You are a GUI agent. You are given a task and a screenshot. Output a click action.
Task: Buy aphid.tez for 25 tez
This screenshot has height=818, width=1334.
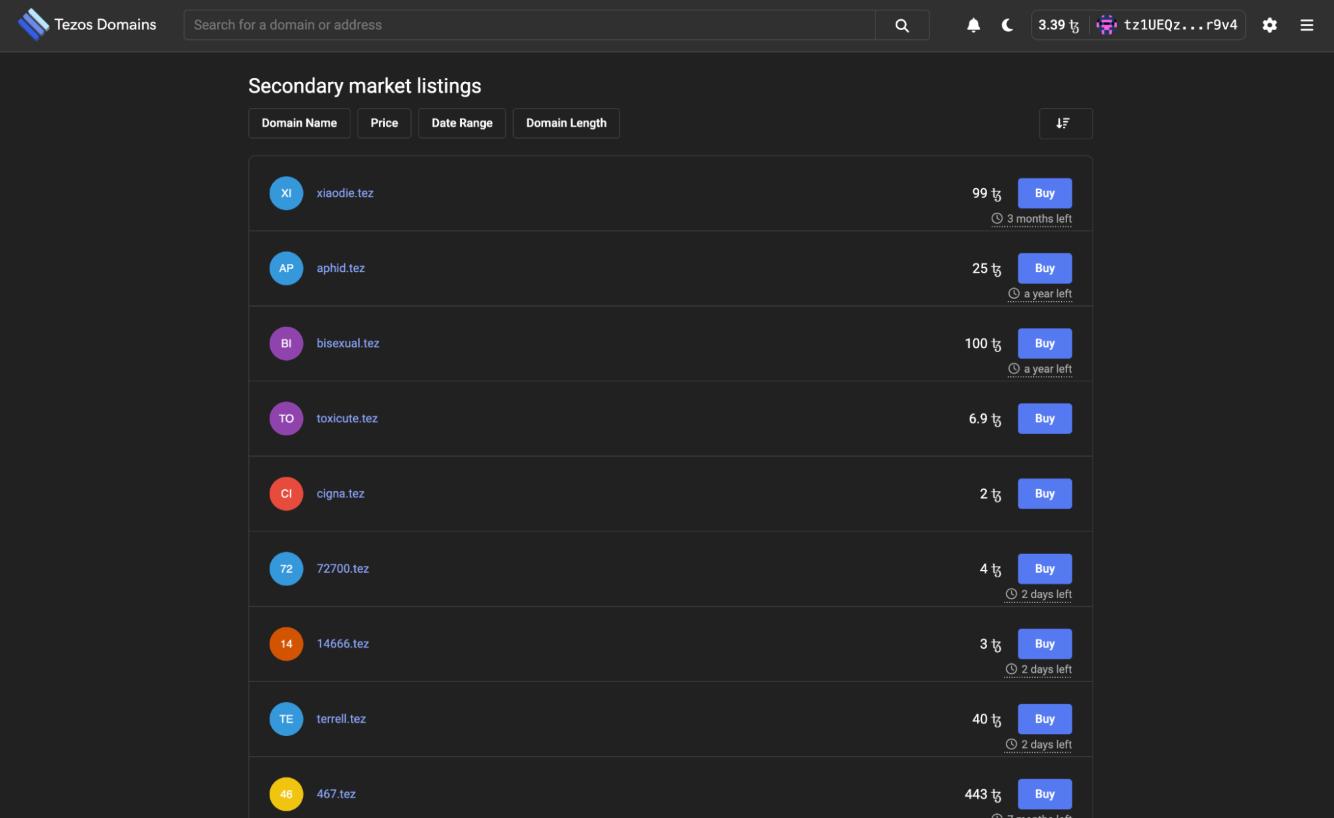(1044, 269)
